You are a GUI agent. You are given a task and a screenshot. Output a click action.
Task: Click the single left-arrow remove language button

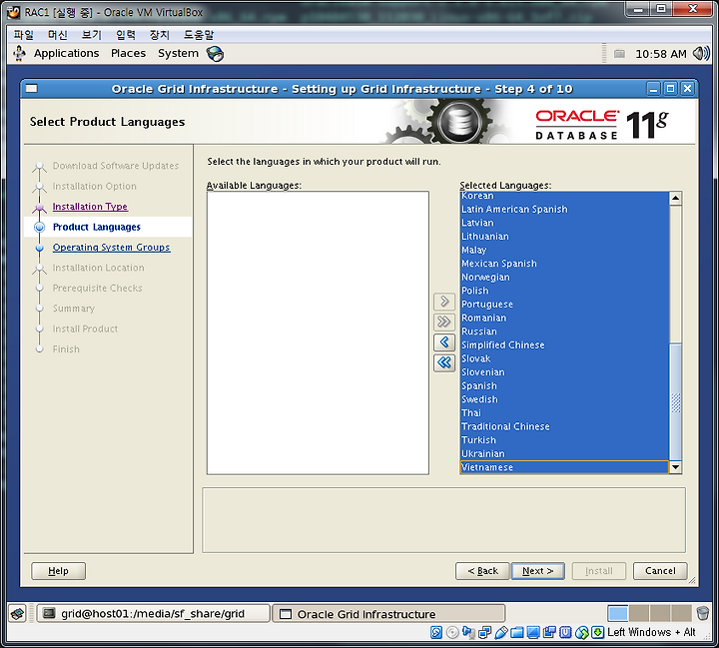click(x=443, y=342)
